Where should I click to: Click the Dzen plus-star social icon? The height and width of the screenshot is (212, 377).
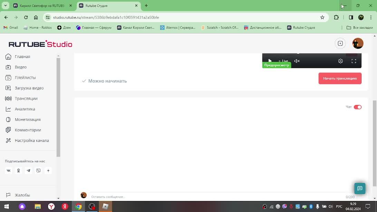[48, 171]
